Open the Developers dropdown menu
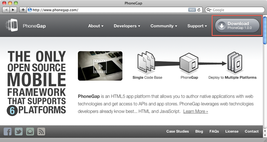This screenshot has height=142, width=267. click(x=127, y=26)
